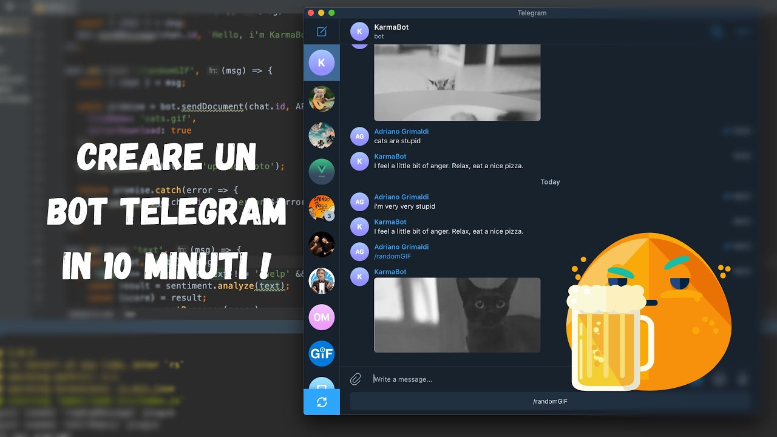Open the black cat GIF
This screenshot has width=777, height=437.
coord(457,315)
